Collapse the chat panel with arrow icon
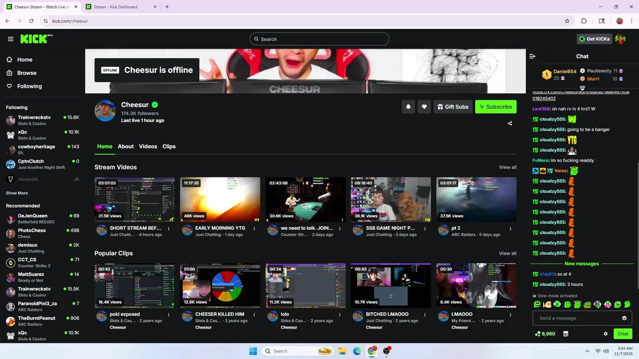Screen dimensions: 639x359 click(x=532, y=56)
